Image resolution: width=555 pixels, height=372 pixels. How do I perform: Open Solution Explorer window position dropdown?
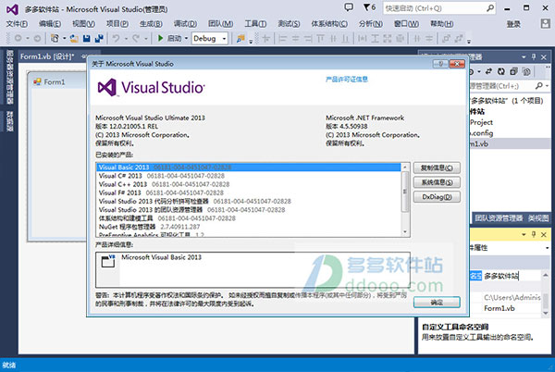(x=524, y=57)
